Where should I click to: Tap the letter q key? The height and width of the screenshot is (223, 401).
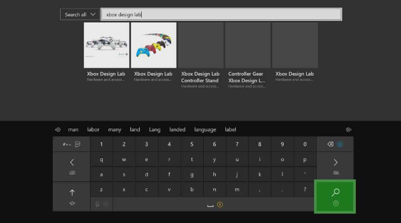coord(101,159)
